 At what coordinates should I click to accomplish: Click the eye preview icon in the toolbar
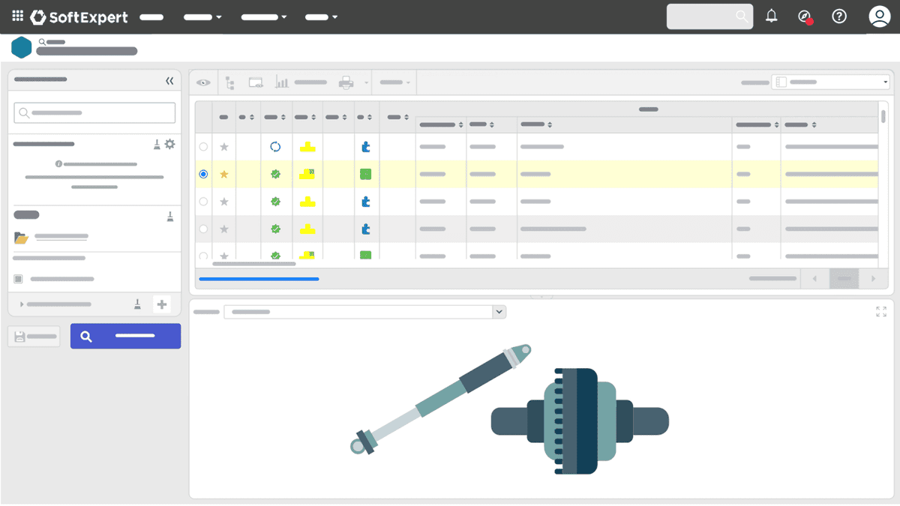point(202,82)
